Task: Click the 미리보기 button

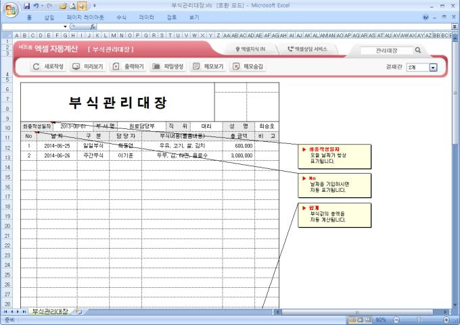Action: click(88, 66)
